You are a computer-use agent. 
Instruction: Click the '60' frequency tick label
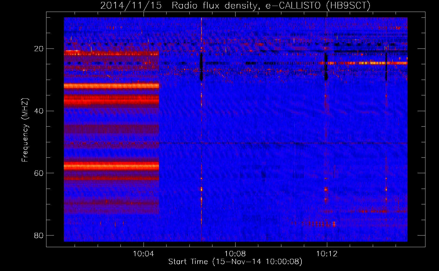coord(39,173)
